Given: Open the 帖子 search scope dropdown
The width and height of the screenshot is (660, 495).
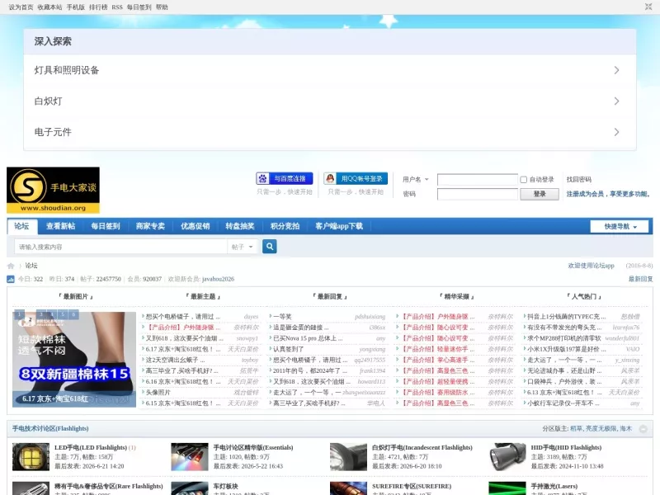Looking at the screenshot, I should tap(243, 247).
